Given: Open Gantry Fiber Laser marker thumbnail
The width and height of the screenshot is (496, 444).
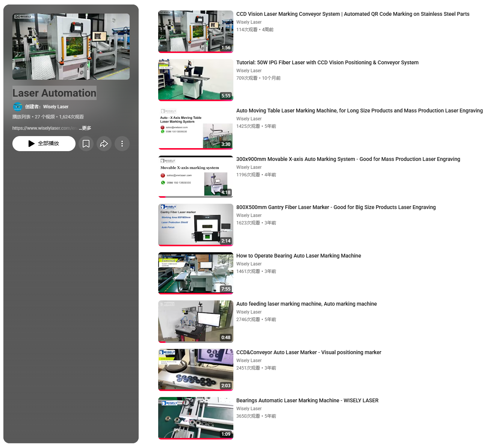Looking at the screenshot, I should coord(196,225).
